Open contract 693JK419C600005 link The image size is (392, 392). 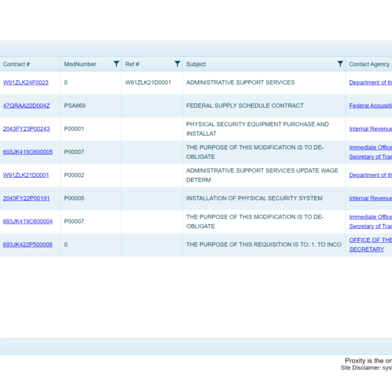coord(28,152)
